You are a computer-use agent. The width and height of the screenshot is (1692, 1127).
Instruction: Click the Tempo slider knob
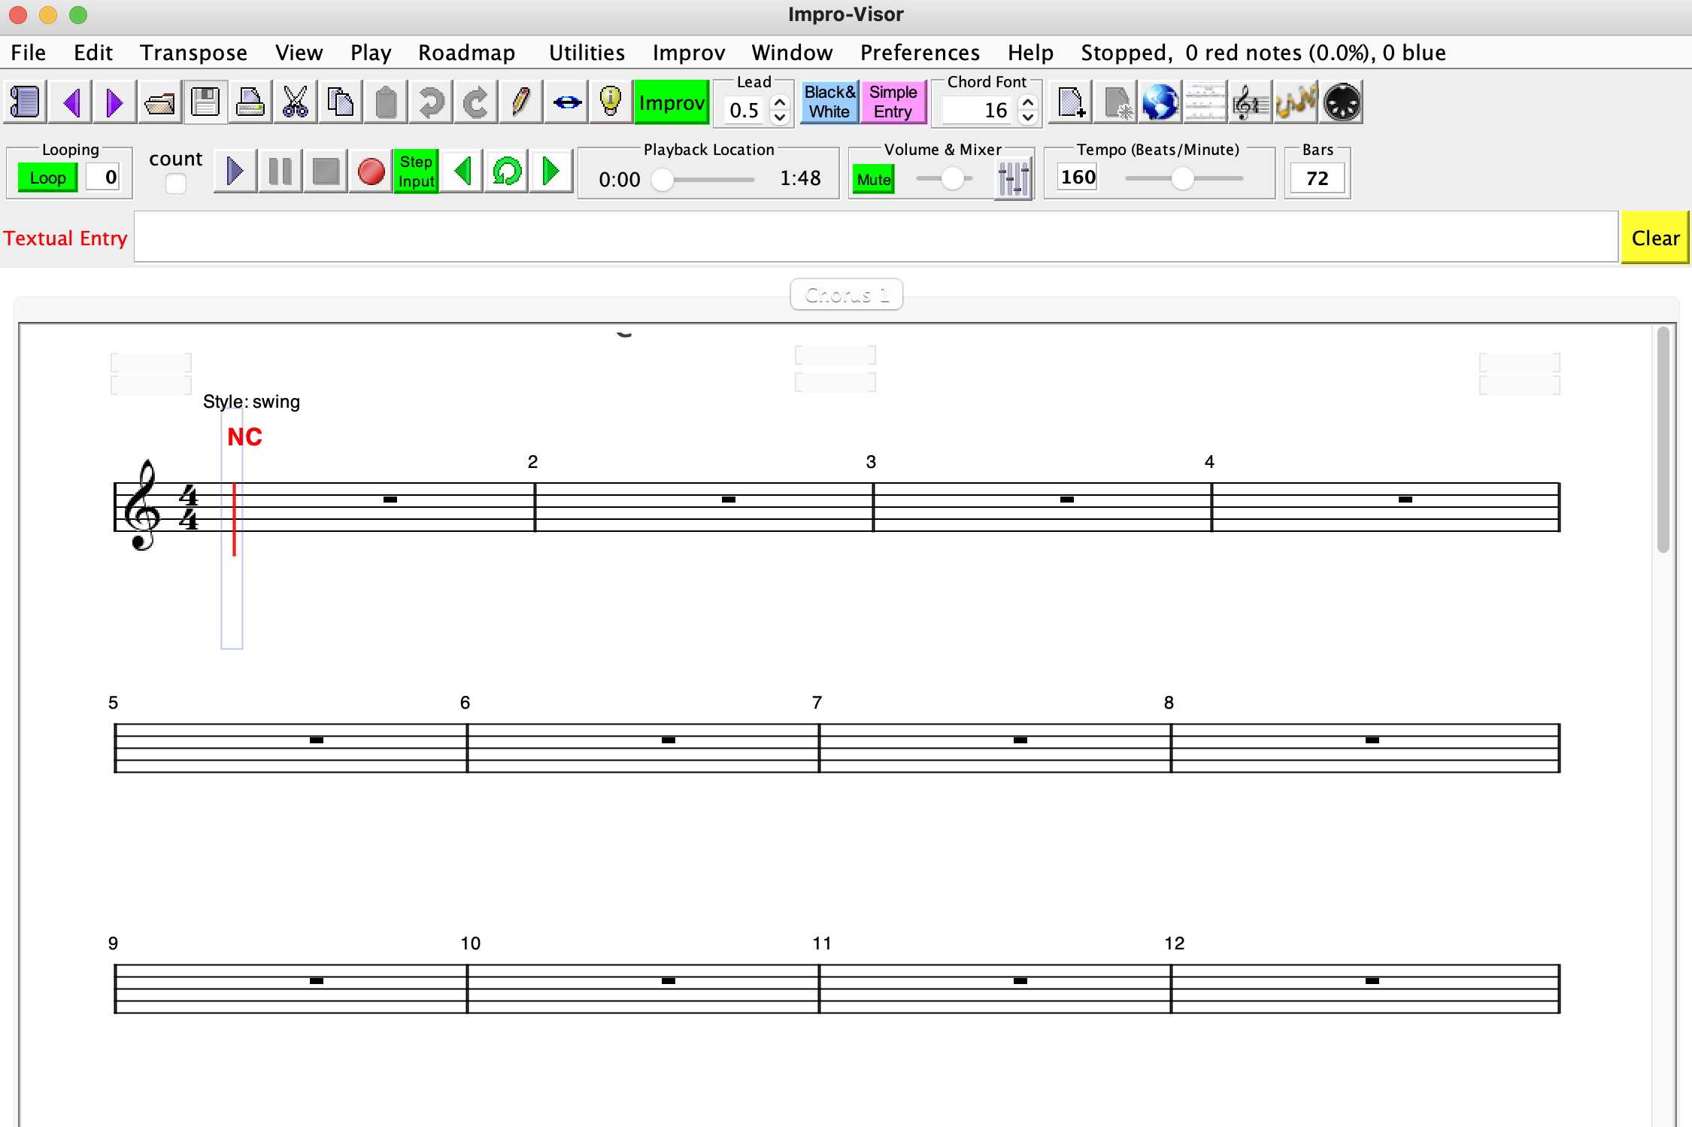(x=1182, y=178)
